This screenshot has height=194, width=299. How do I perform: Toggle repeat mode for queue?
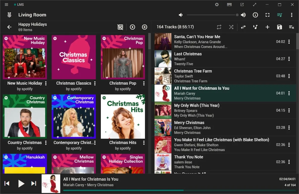(x=219, y=27)
